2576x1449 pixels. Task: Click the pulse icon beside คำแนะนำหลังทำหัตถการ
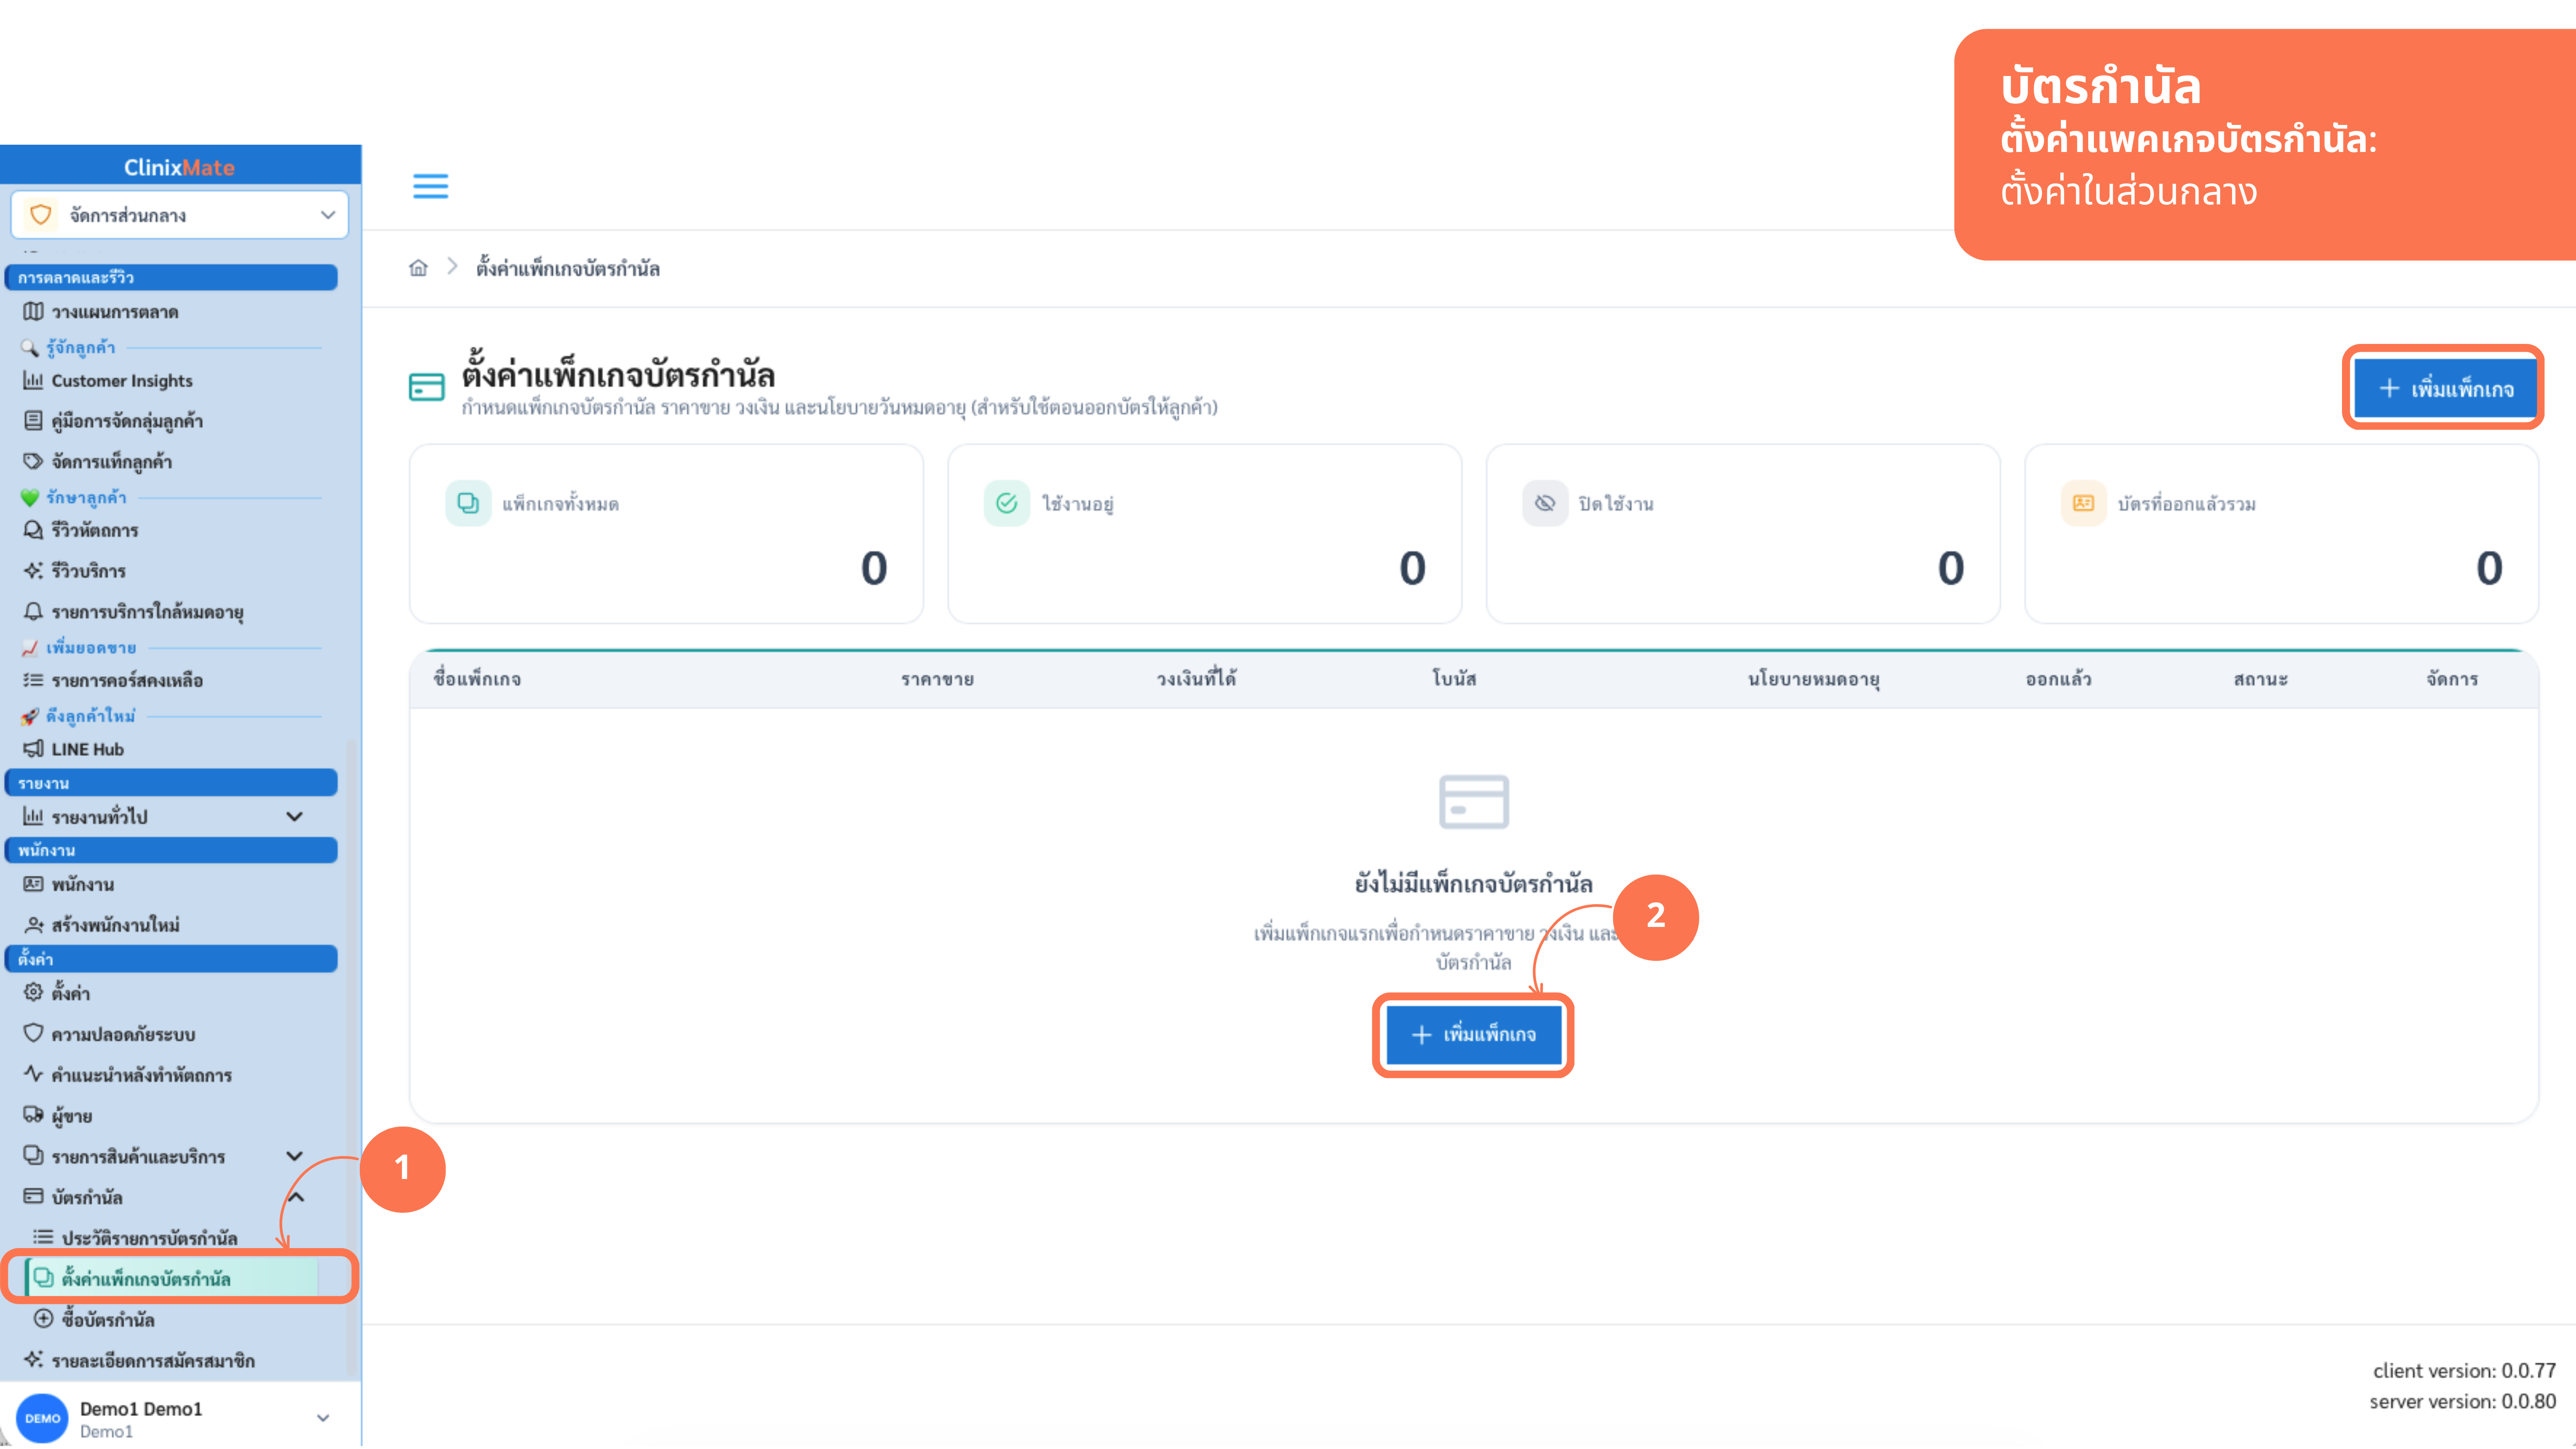pyautogui.click(x=33, y=1074)
